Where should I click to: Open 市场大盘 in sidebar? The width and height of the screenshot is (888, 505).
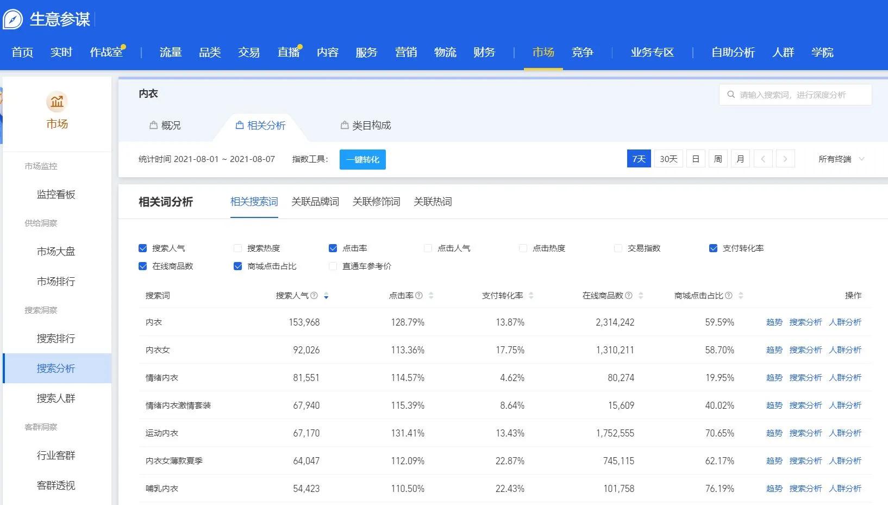pyautogui.click(x=56, y=252)
